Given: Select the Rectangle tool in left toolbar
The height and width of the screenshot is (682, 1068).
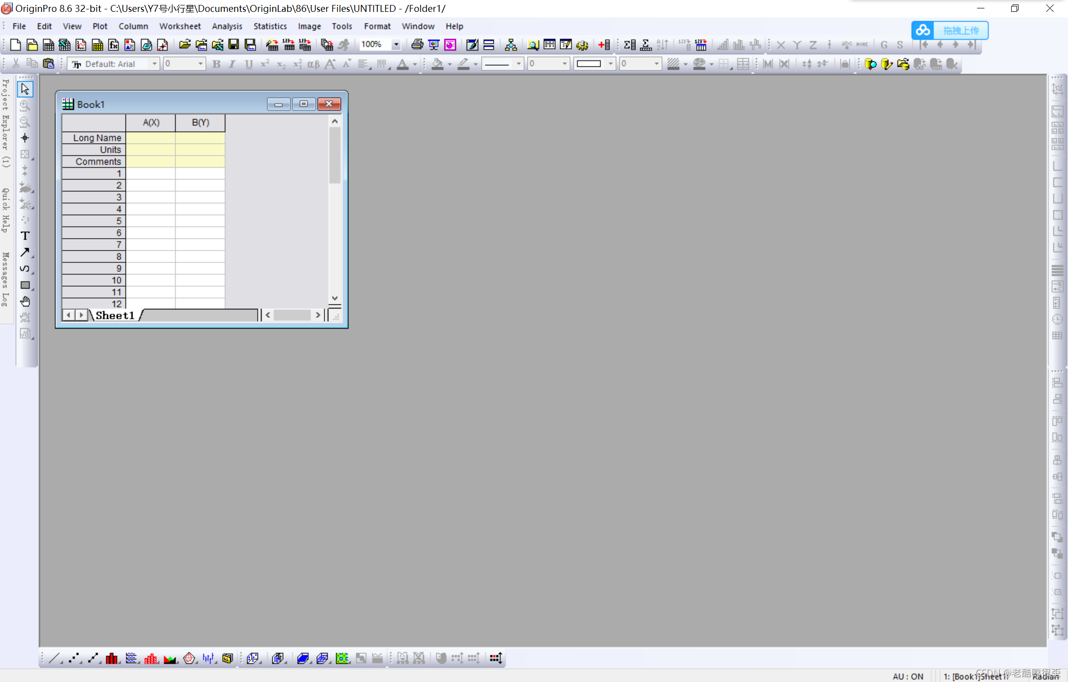Looking at the screenshot, I should click(x=25, y=285).
